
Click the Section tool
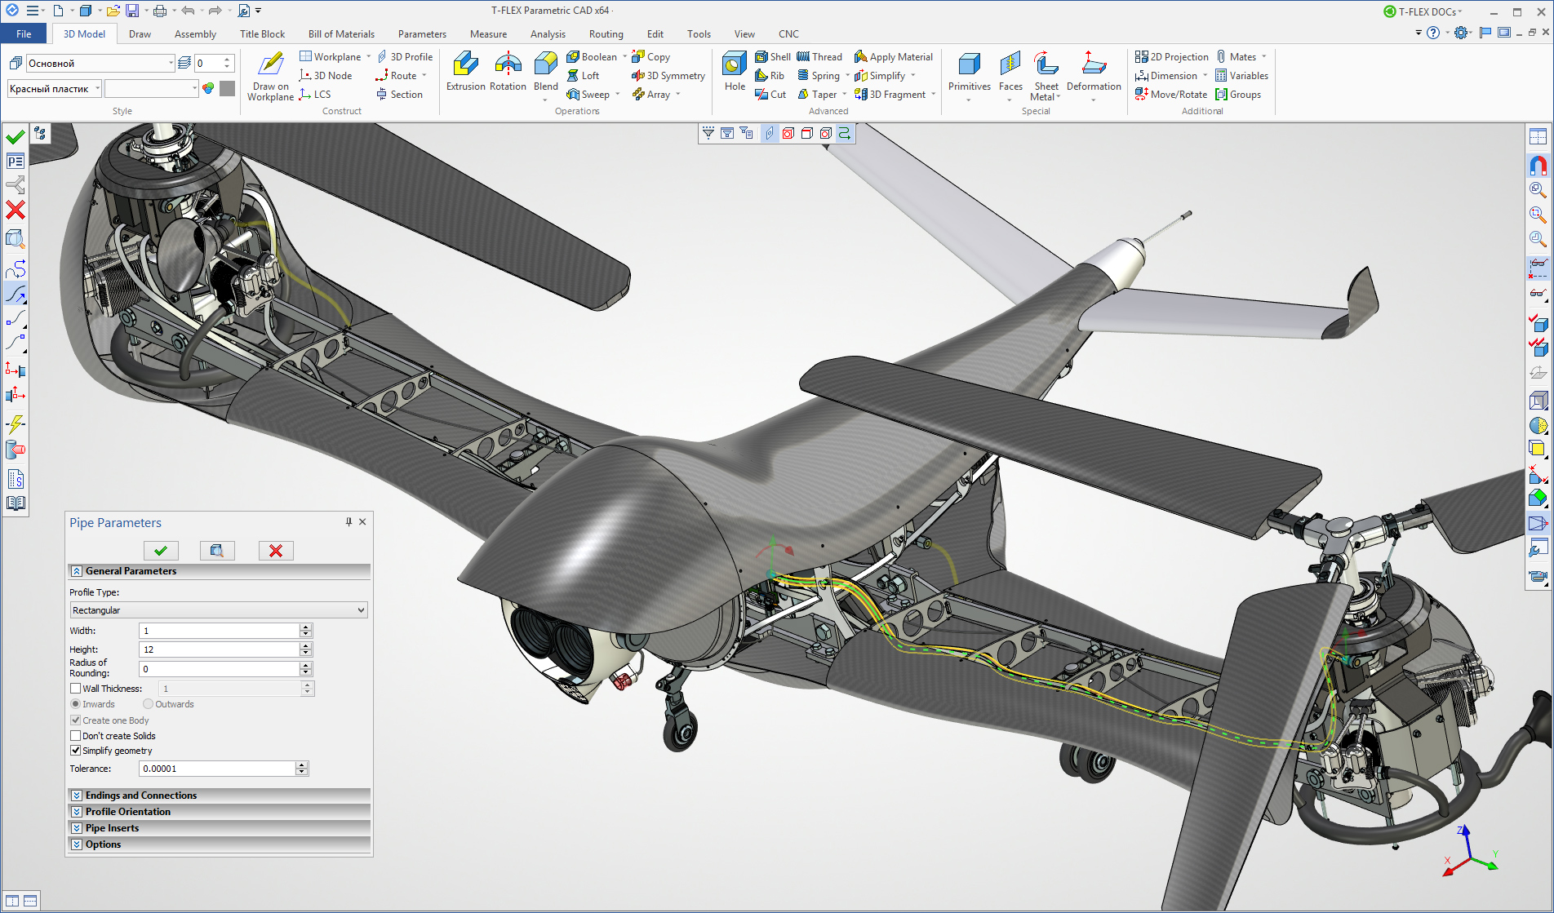[x=398, y=95]
